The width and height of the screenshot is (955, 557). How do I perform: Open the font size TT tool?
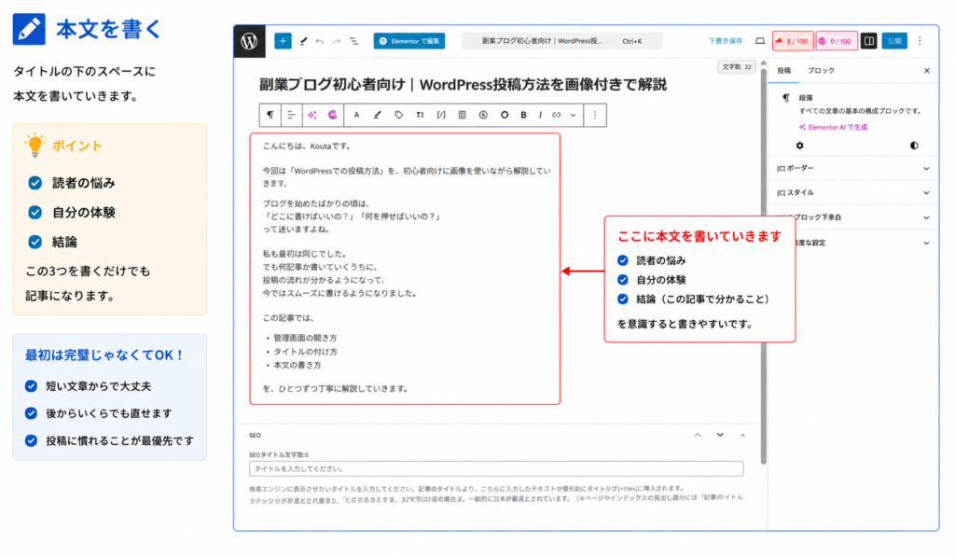tap(420, 115)
